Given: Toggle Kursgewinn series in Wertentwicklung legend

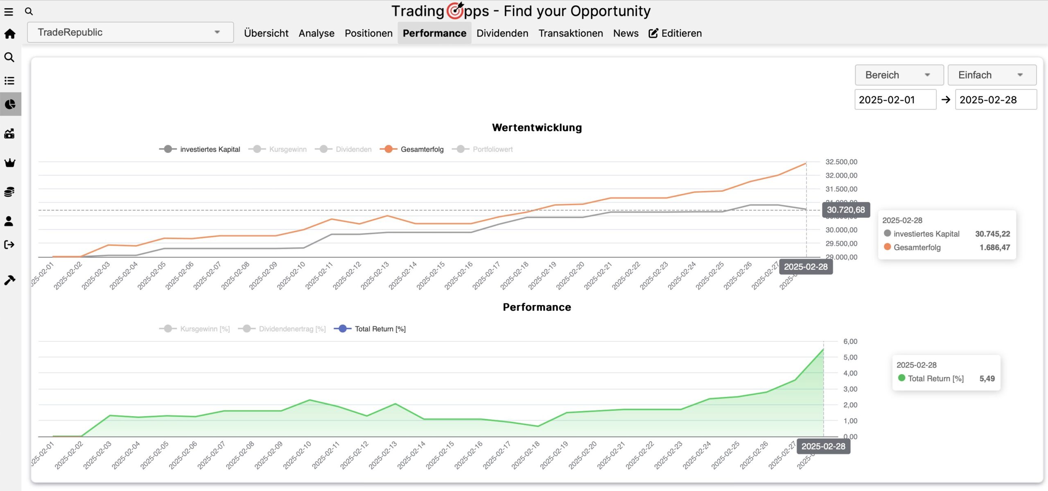Looking at the screenshot, I should pyautogui.click(x=278, y=149).
